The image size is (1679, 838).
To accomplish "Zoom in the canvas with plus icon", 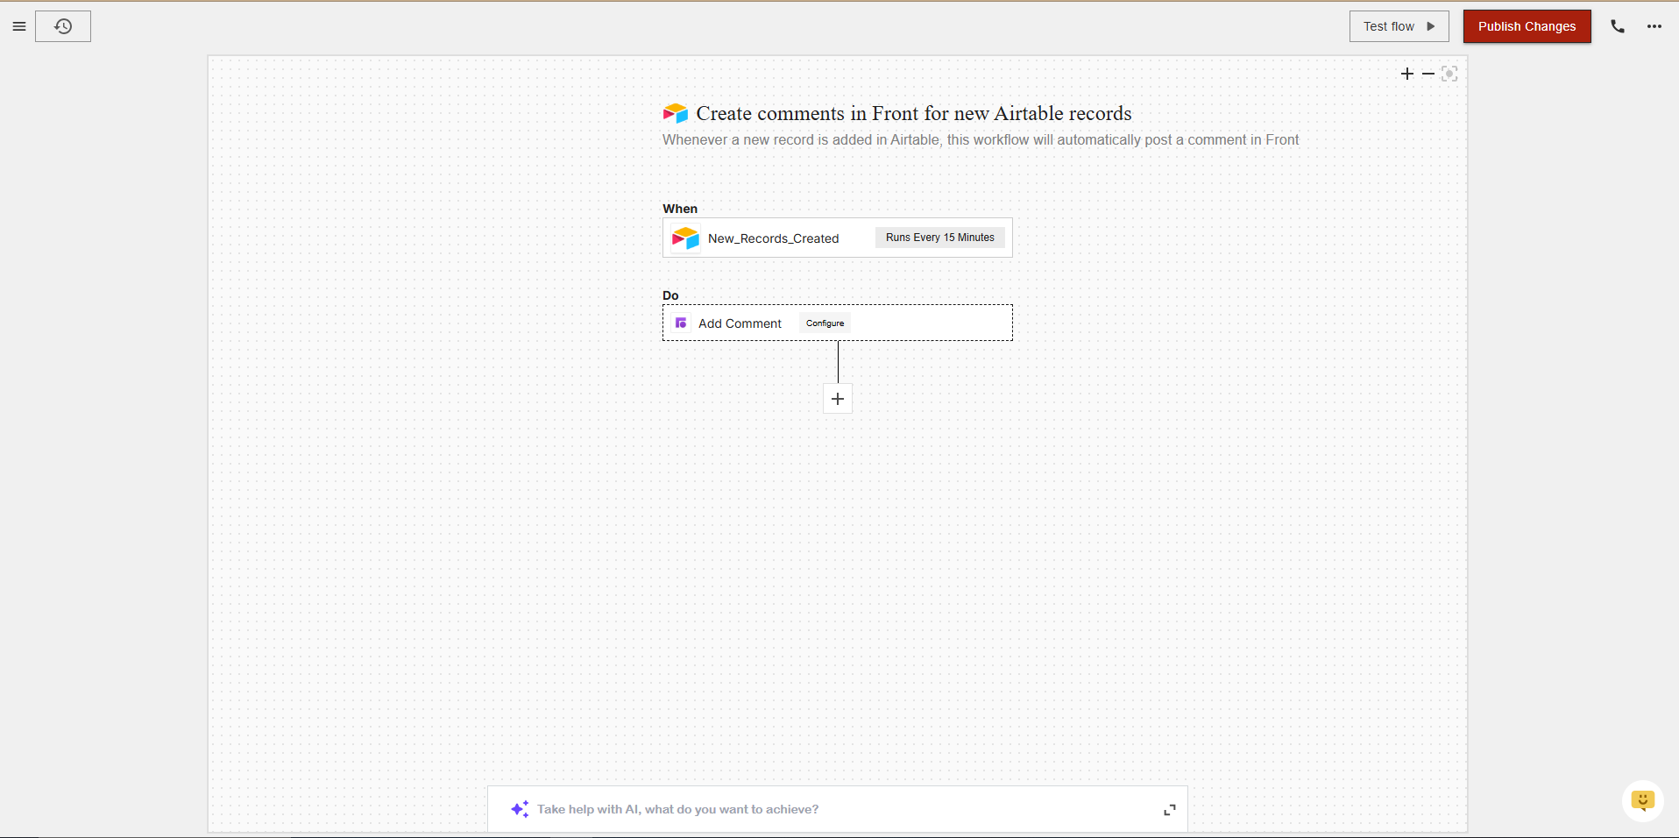I will click(x=1407, y=74).
